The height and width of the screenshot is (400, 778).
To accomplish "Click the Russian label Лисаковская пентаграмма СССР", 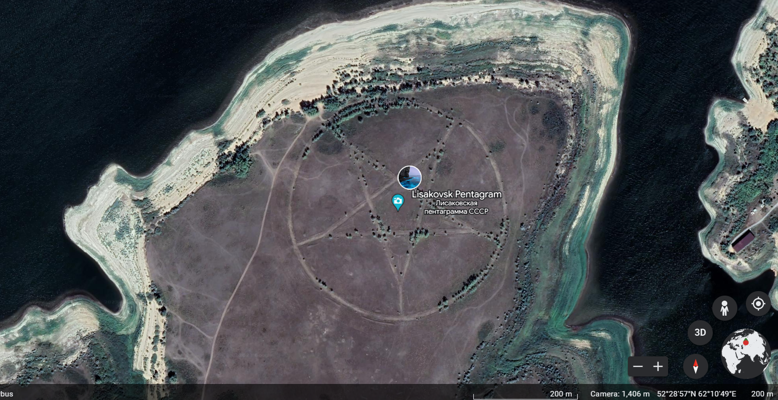I will click(x=456, y=207).
